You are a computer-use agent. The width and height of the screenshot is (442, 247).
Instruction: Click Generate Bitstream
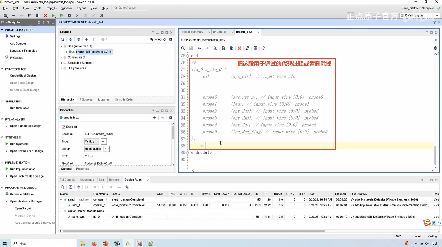(x=22, y=194)
